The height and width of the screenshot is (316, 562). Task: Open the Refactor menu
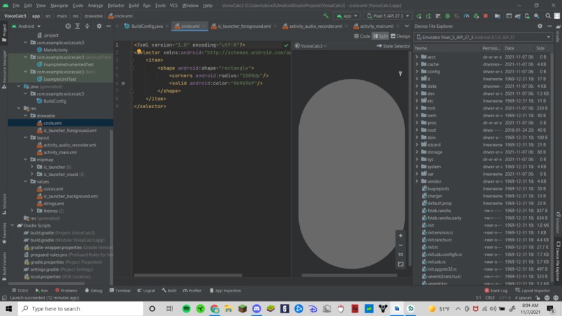coord(116,6)
